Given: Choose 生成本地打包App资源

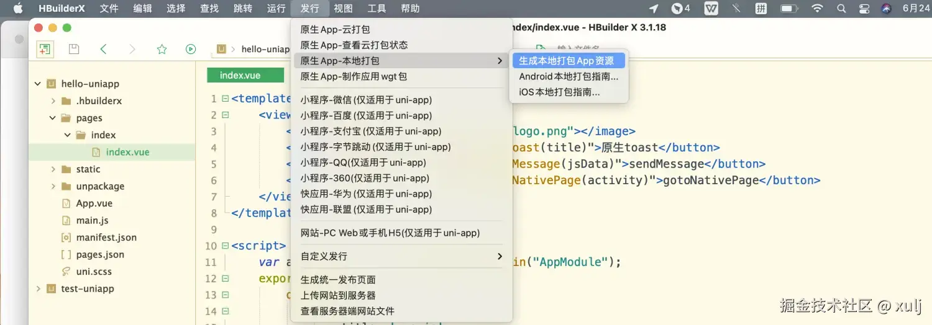Looking at the screenshot, I should (x=569, y=61).
